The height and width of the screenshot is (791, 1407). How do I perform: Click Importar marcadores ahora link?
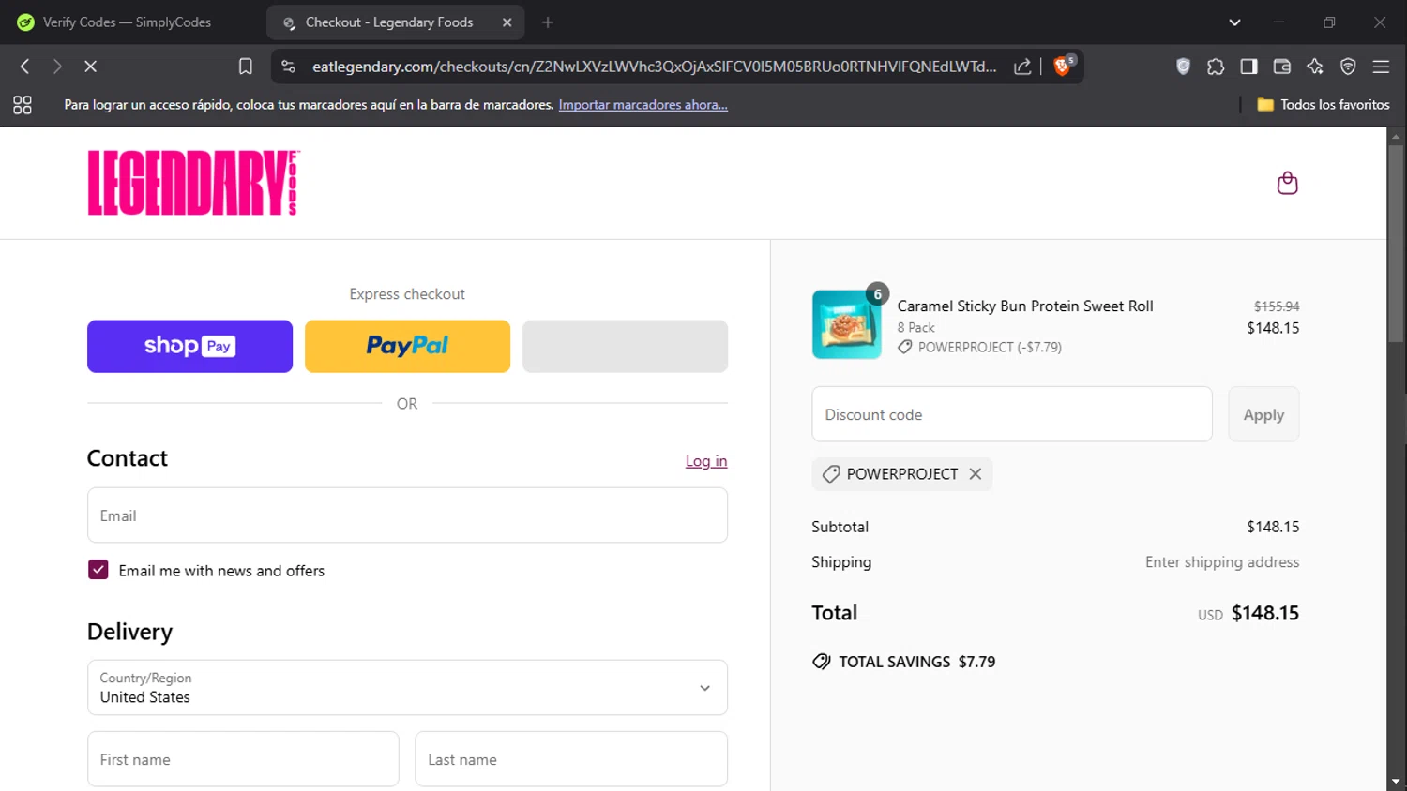click(x=643, y=105)
